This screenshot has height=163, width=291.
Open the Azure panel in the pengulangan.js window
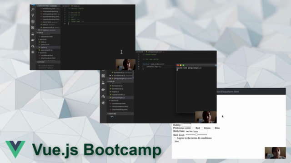coord(103,96)
